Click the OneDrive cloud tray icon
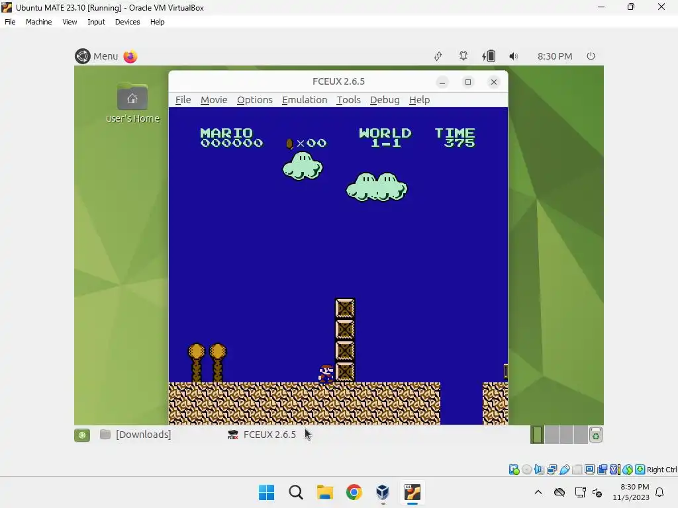This screenshot has width=678, height=508. click(x=559, y=492)
